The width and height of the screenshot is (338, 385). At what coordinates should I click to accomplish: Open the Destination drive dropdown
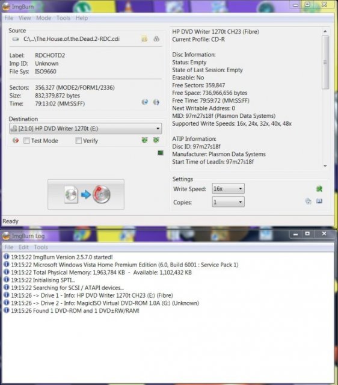click(85, 128)
